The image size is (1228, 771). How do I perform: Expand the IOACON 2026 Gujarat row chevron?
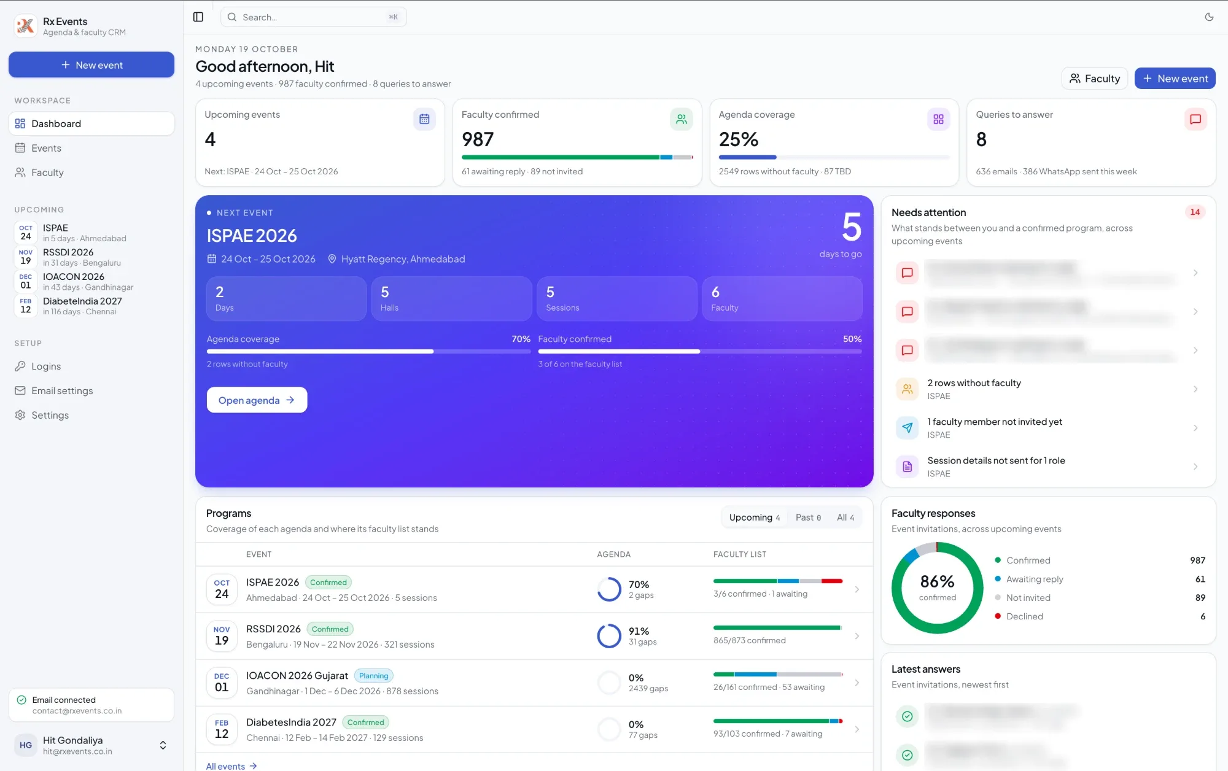pos(857,683)
